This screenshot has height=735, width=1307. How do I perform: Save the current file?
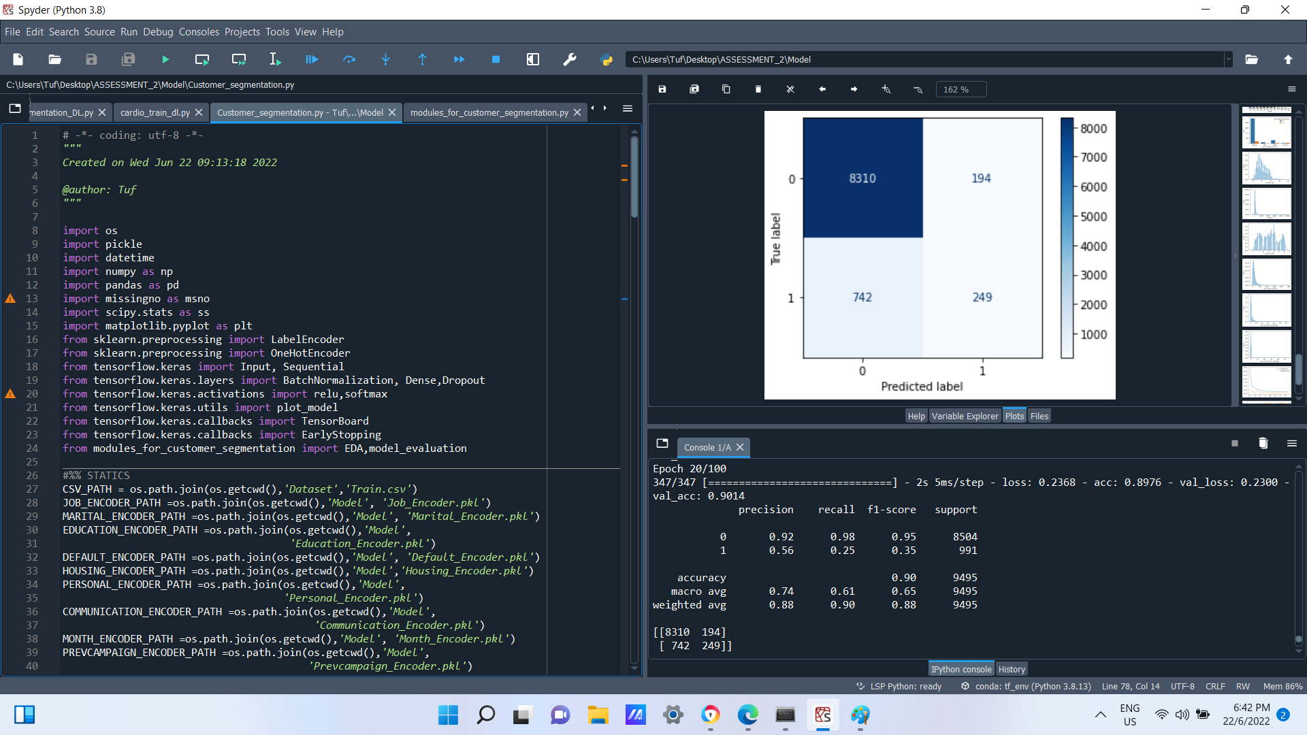91,60
